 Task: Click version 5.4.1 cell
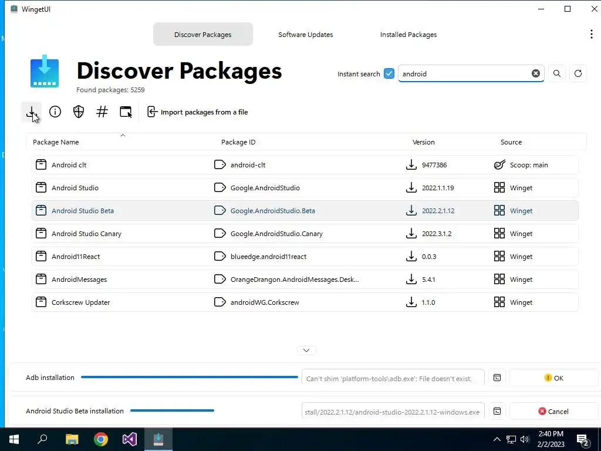coord(428,280)
